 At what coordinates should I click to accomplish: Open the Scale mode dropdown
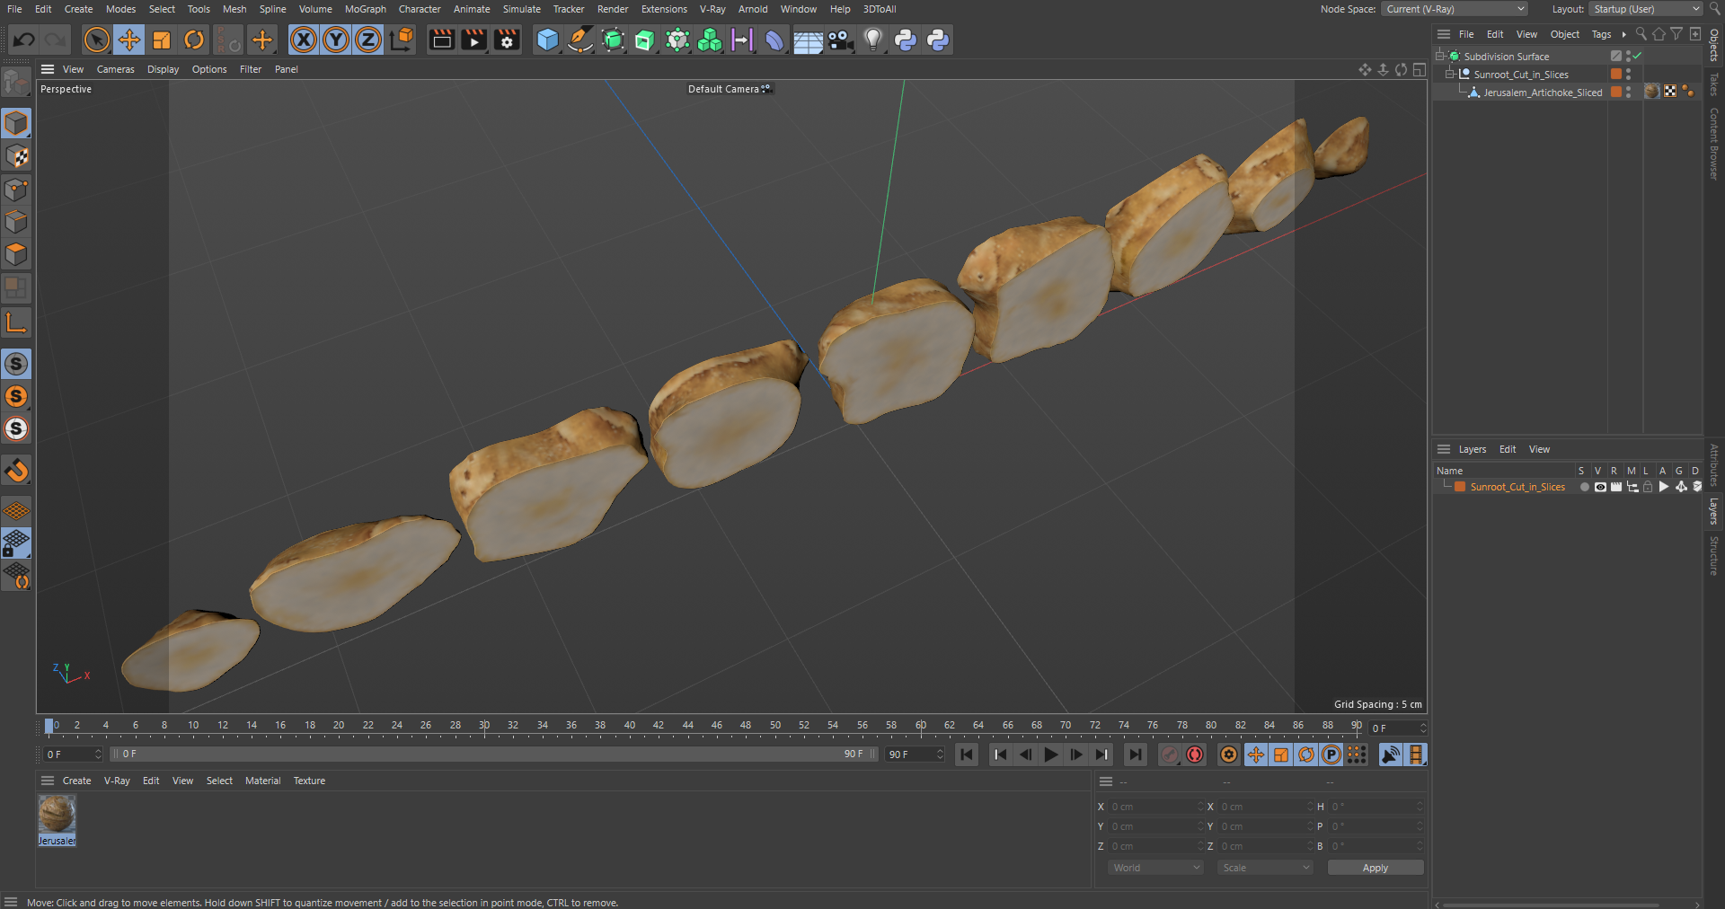tap(1265, 868)
